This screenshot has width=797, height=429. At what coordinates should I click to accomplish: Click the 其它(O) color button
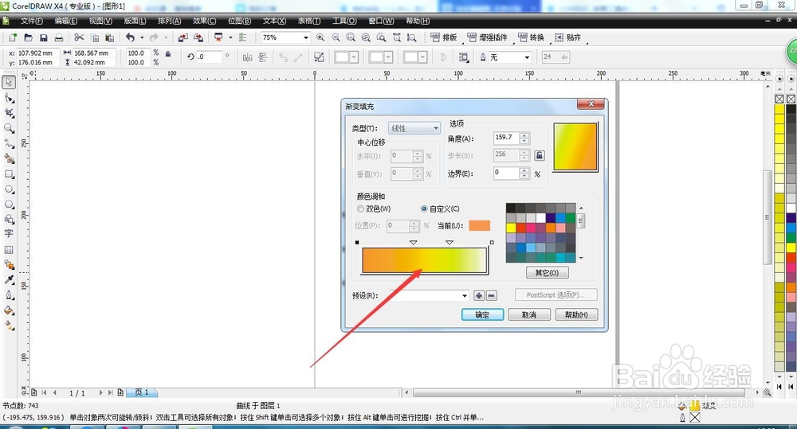(547, 273)
